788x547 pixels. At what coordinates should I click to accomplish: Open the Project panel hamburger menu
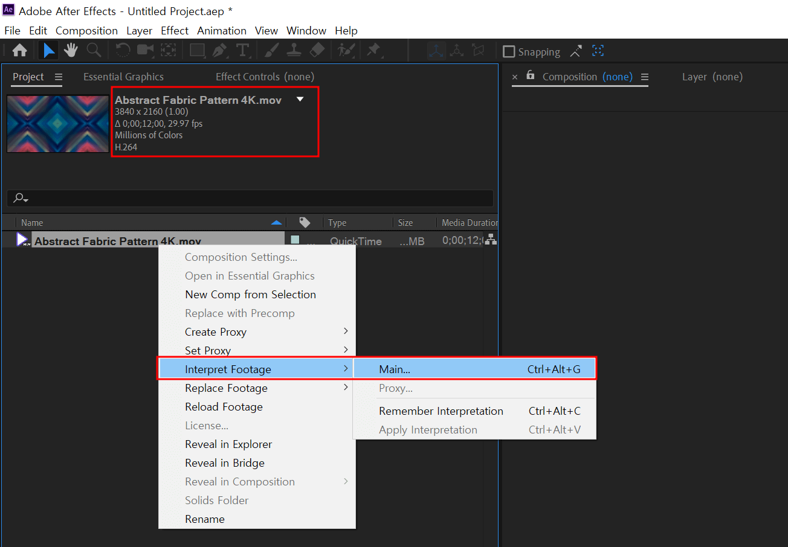pos(59,77)
